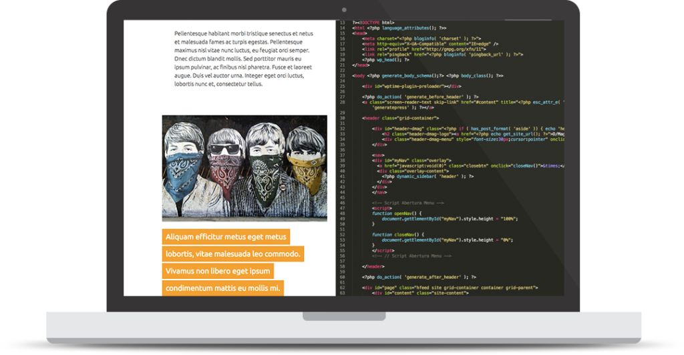Click the masked band mural image

coord(244,168)
